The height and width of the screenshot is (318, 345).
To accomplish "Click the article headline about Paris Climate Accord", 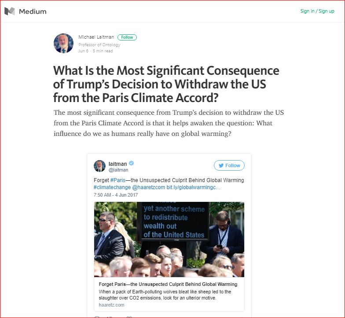I will (x=166, y=84).
